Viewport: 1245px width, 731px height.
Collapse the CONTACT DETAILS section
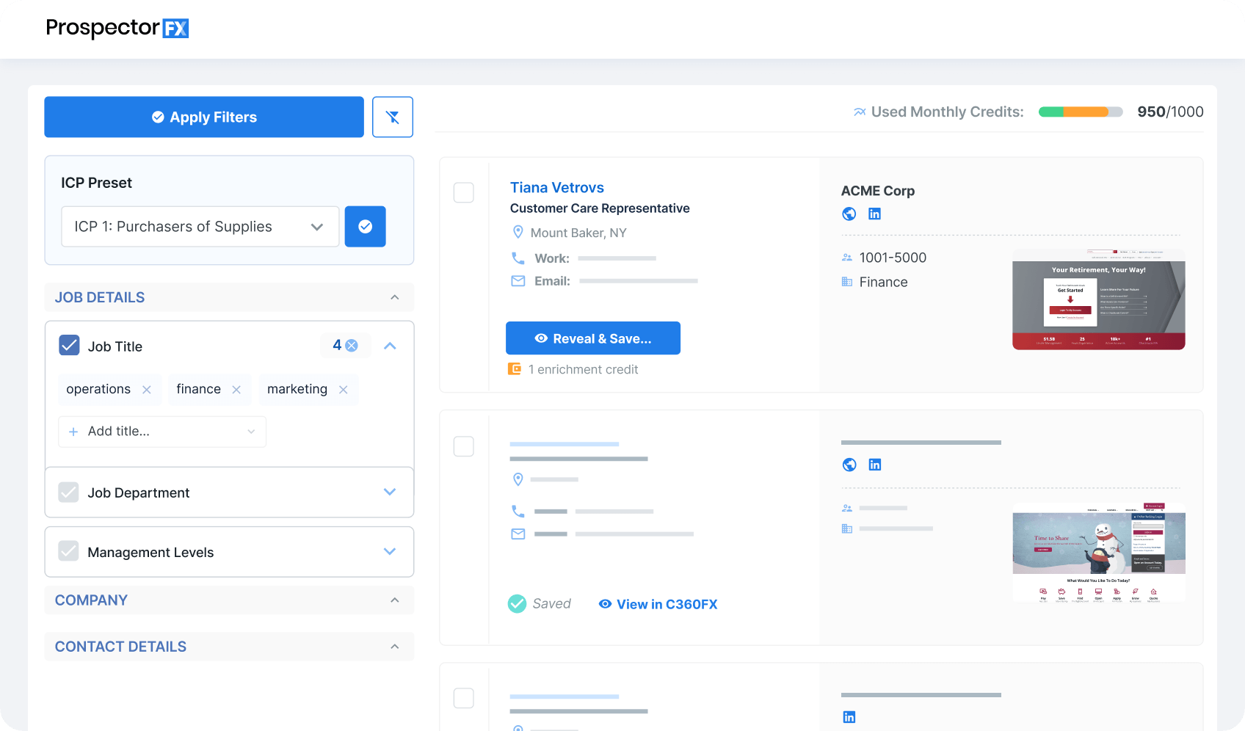pos(394,647)
